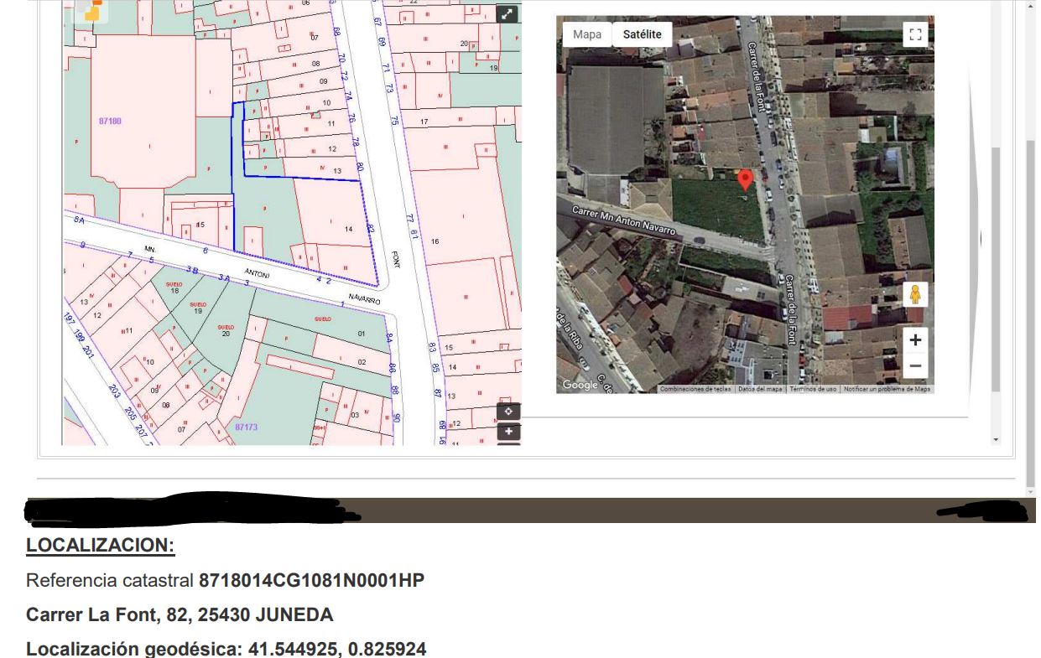This screenshot has height=658, width=1041.
Task: Click Notificar un problema de Maps
Action: tap(887, 389)
